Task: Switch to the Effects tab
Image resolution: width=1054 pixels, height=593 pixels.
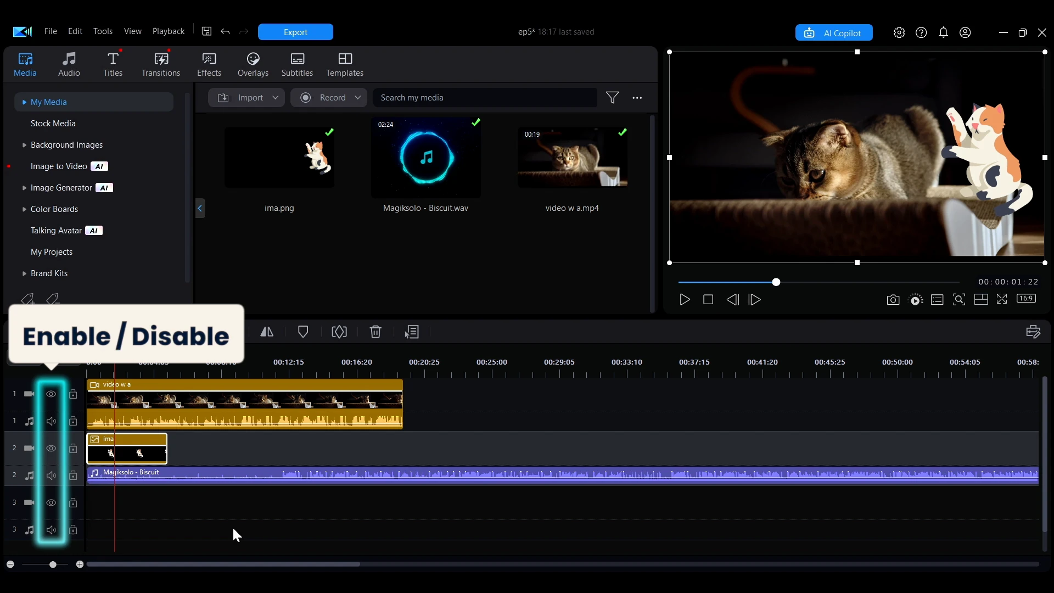Action: click(209, 64)
